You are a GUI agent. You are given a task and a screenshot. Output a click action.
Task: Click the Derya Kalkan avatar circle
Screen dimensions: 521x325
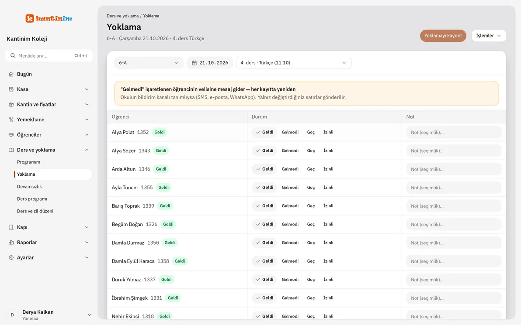(x=12, y=315)
